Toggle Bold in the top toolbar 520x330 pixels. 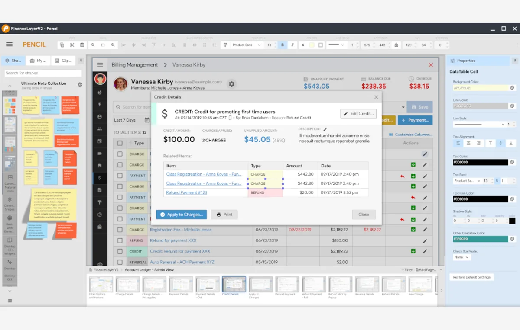click(x=283, y=45)
